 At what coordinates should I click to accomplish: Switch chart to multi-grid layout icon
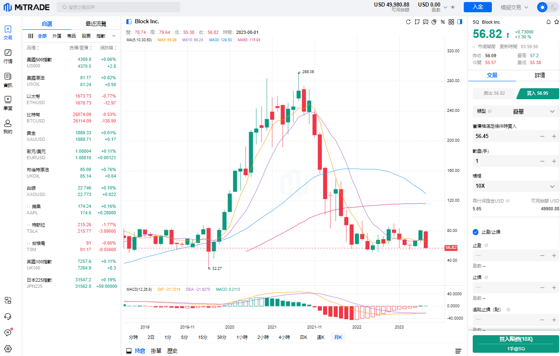tap(451, 22)
